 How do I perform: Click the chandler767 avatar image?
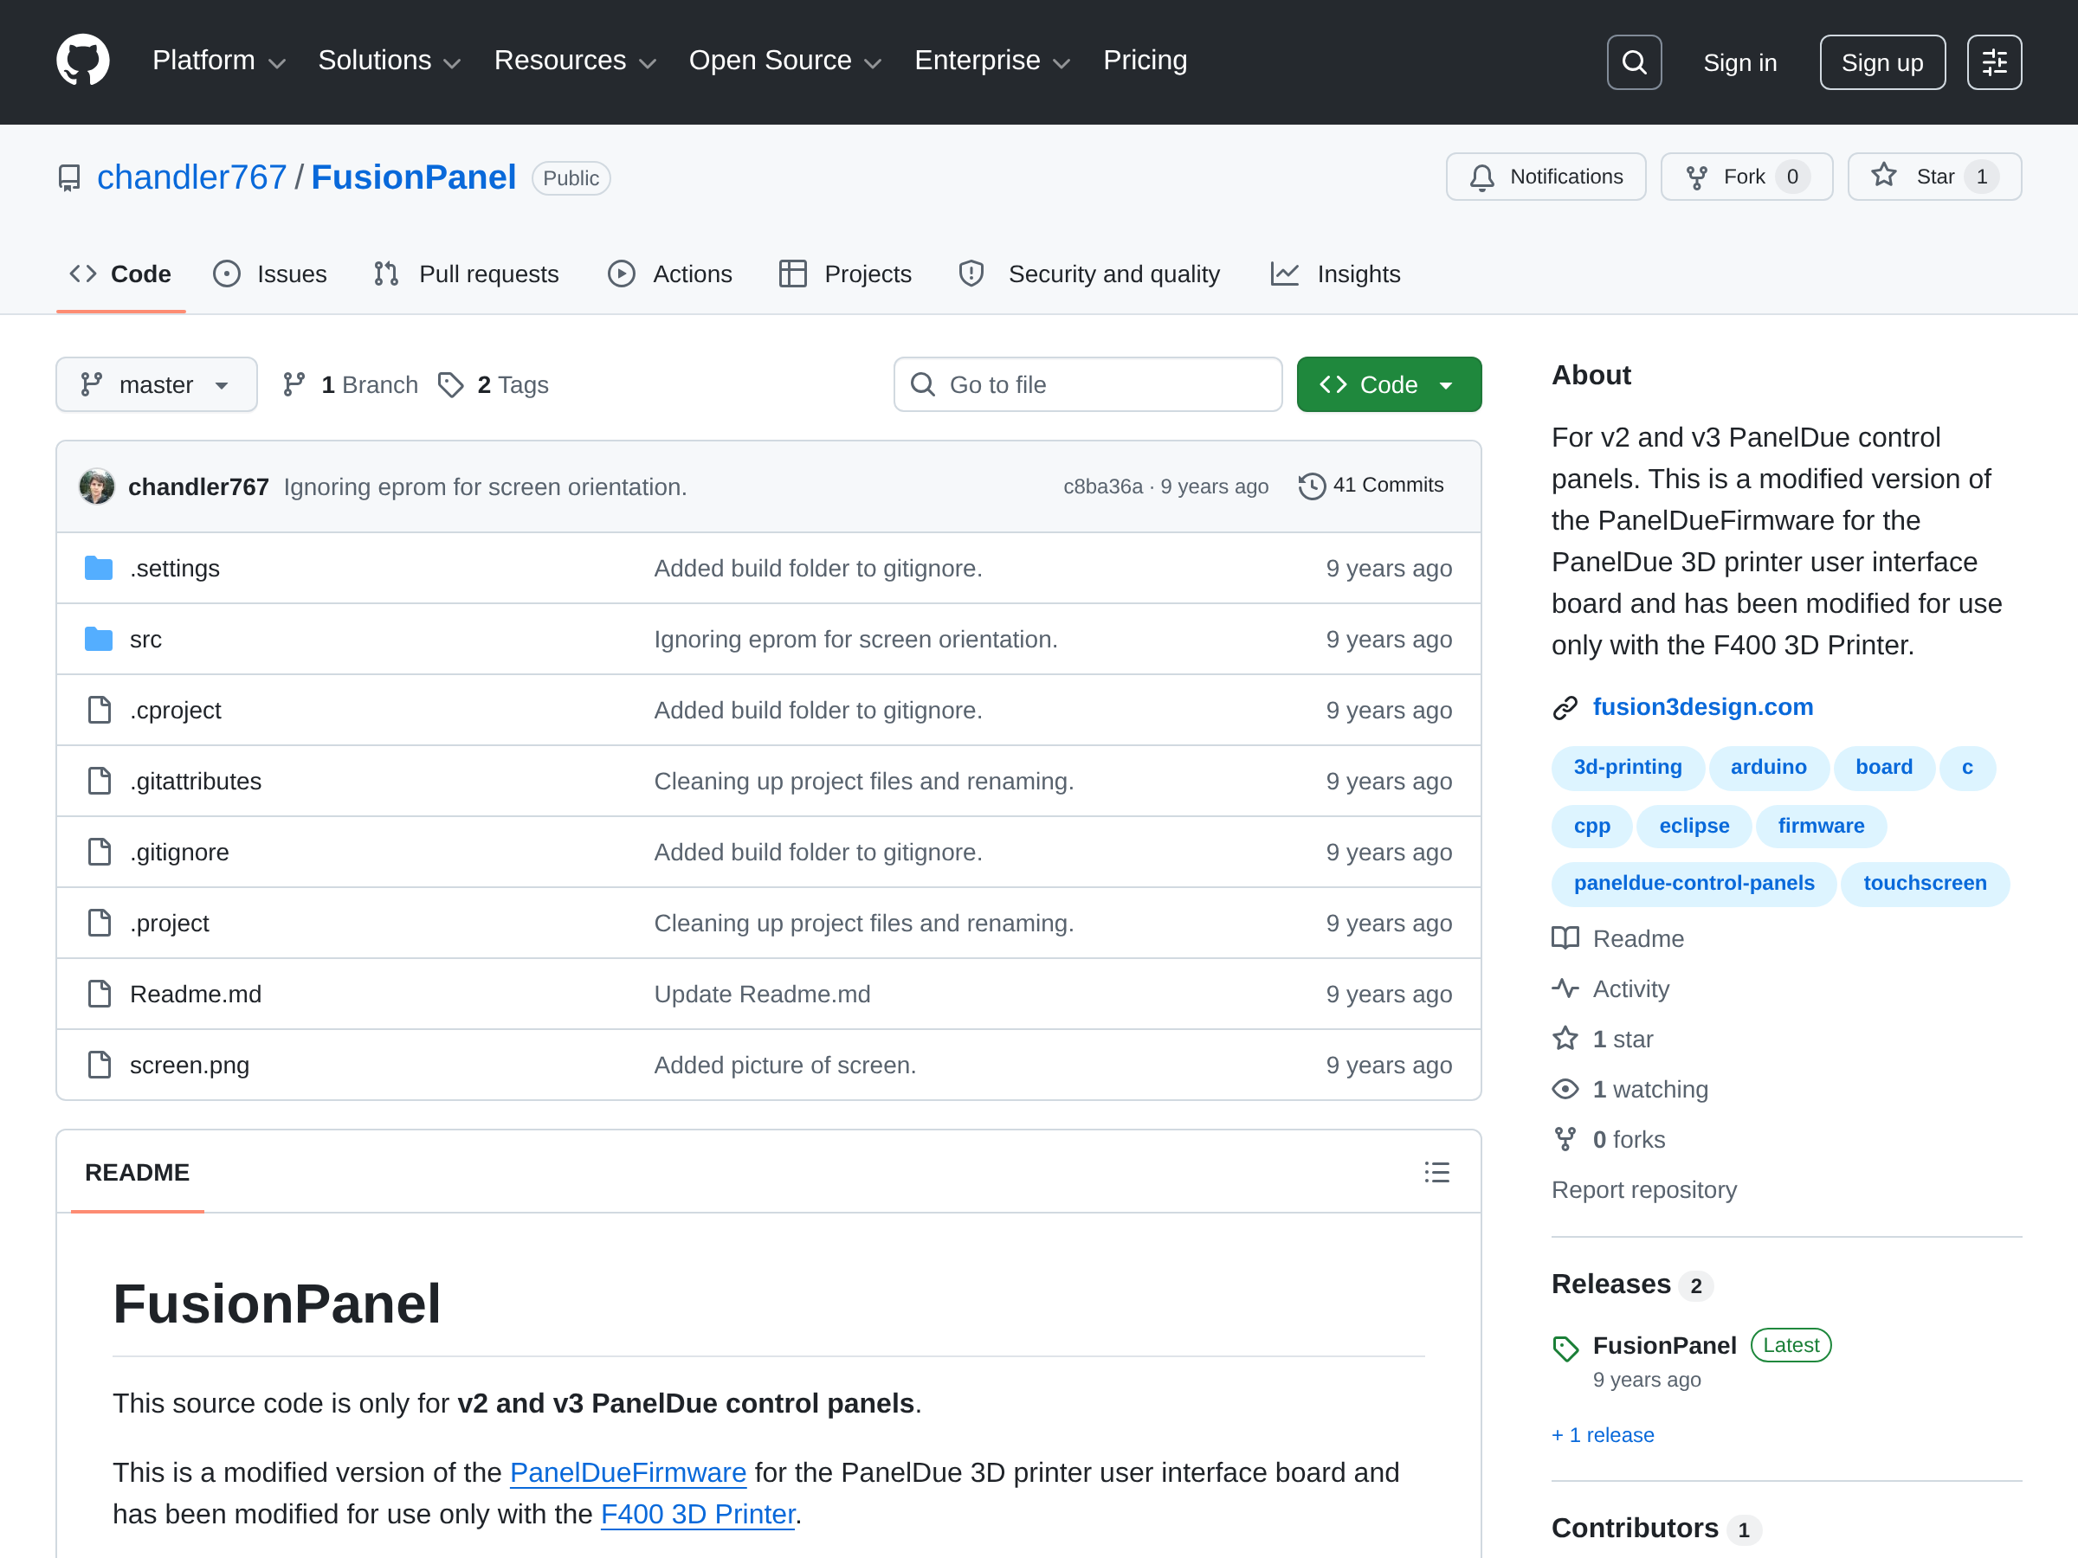[x=97, y=486]
